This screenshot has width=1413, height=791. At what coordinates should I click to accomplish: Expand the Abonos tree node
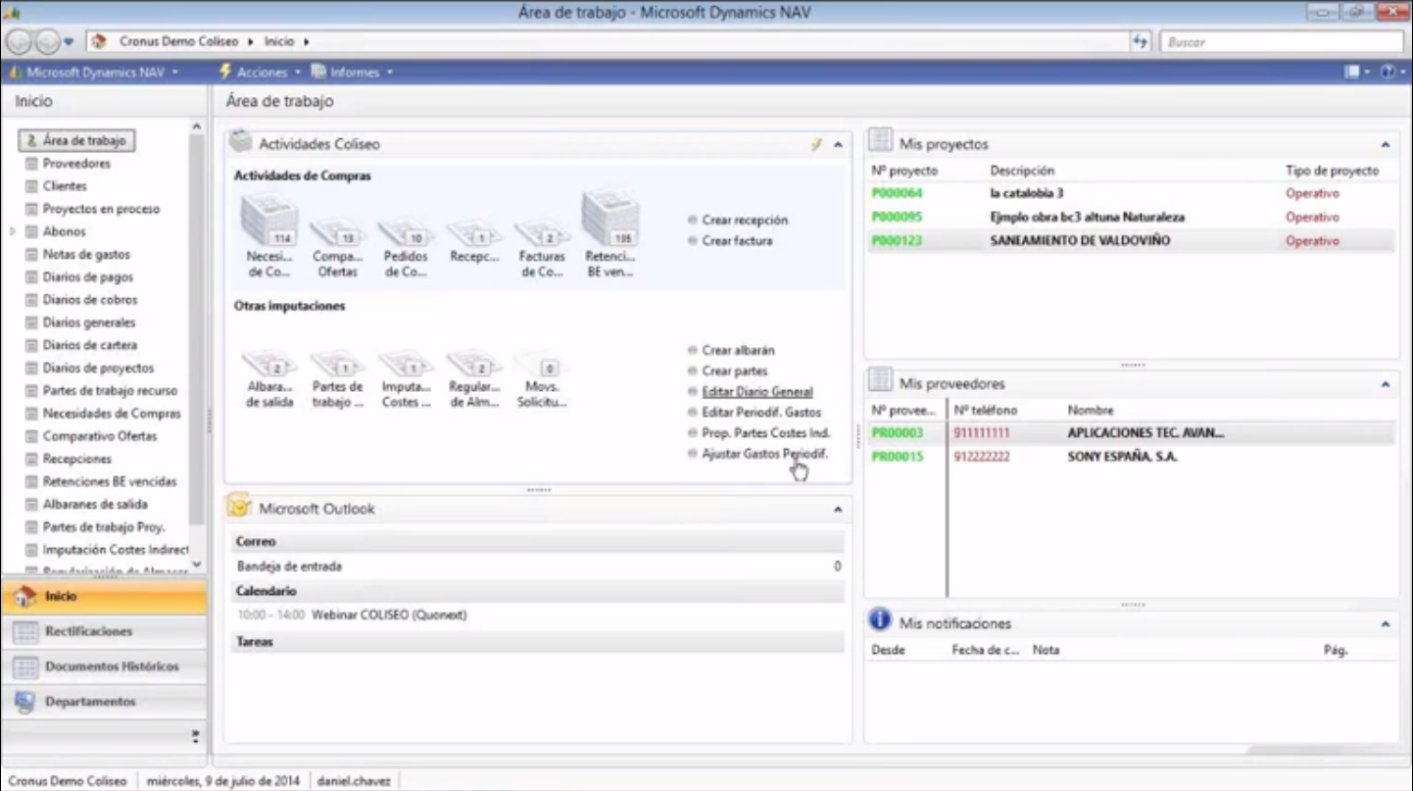(13, 232)
